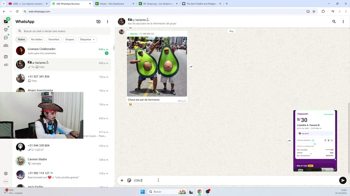
Task: Open weather widget showing 12°C
Action: [13, 192]
